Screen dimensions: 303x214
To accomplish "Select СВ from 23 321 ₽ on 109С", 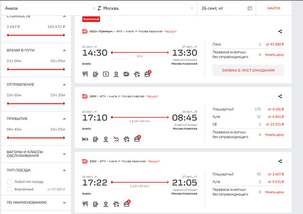I will tap(248, 124).
